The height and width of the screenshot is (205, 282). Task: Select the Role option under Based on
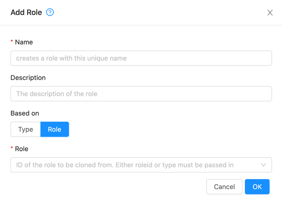(x=55, y=129)
